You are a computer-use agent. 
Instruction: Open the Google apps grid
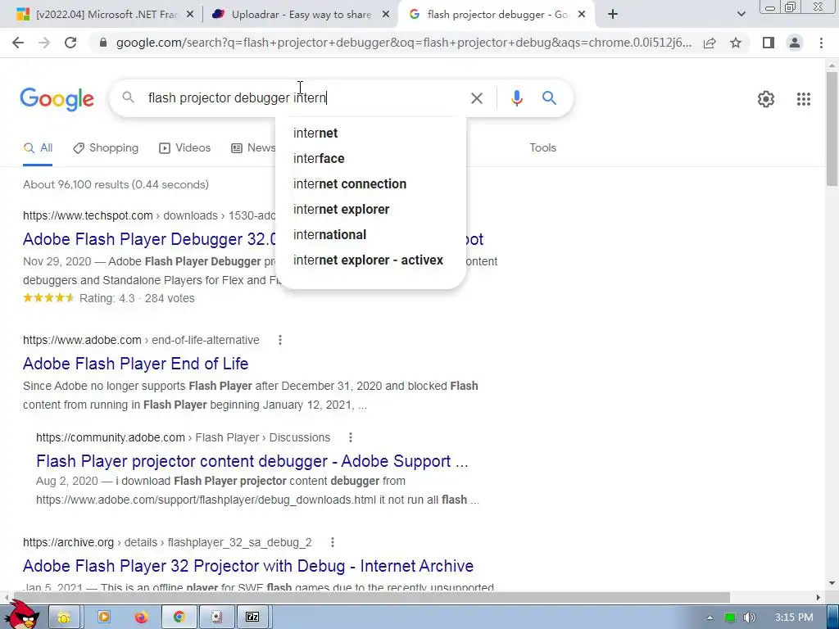(x=803, y=99)
